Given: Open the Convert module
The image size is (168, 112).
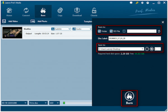Looking at the screenshot, I should point(26,12).
